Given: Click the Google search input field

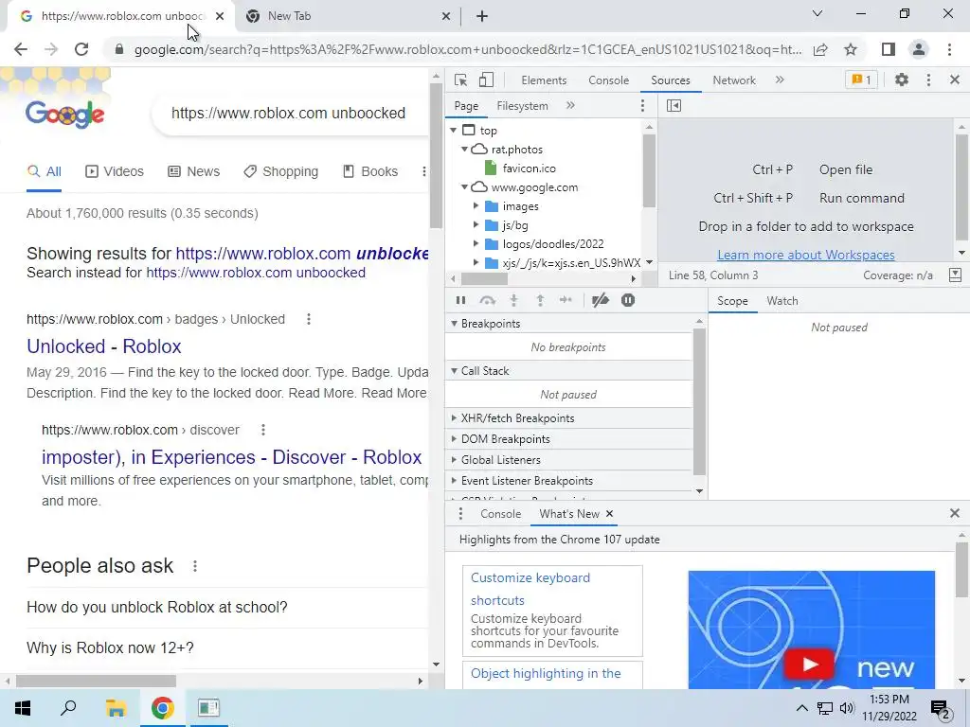Looking at the screenshot, I should pos(291,114).
